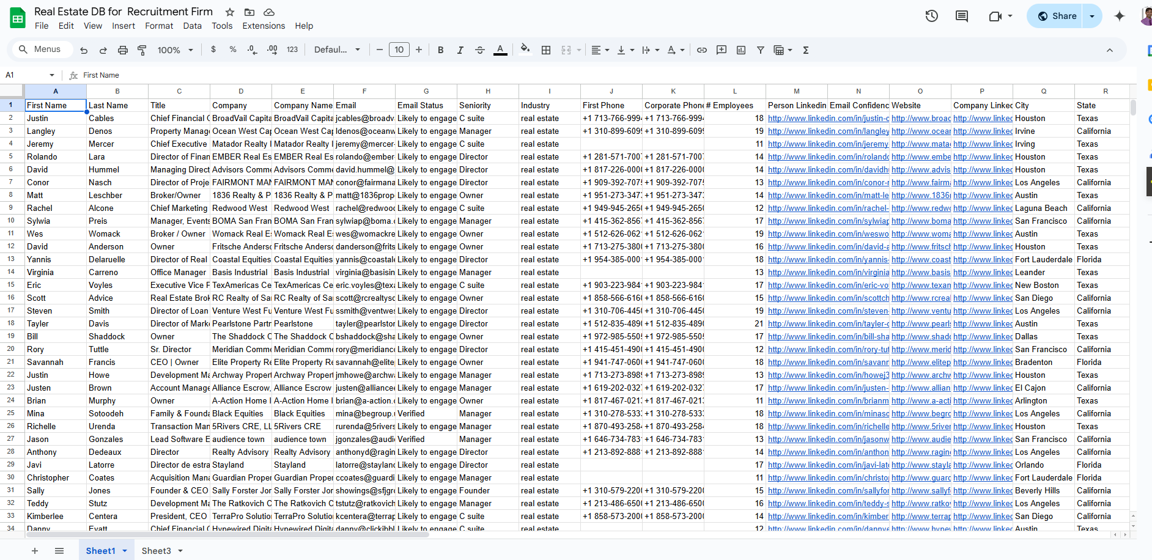This screenshot has width=1152, height=560.
Task: Toggle Italic formatting
Action: 460,50
